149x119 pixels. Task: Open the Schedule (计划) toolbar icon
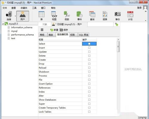click(130, 16)
